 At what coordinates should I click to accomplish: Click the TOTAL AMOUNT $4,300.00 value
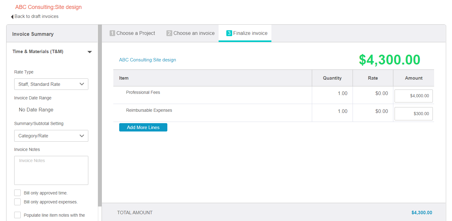(x=422, y=213)
